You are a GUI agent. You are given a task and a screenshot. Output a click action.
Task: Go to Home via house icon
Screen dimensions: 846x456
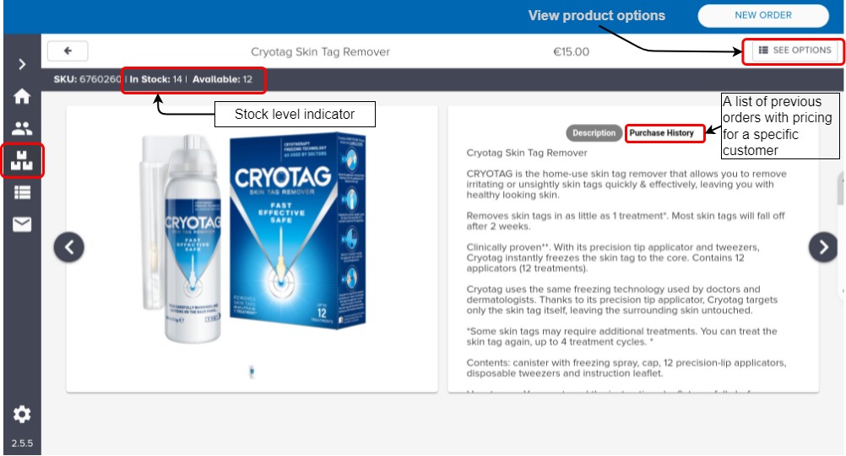pyautogui.click(x=22, y=96)
